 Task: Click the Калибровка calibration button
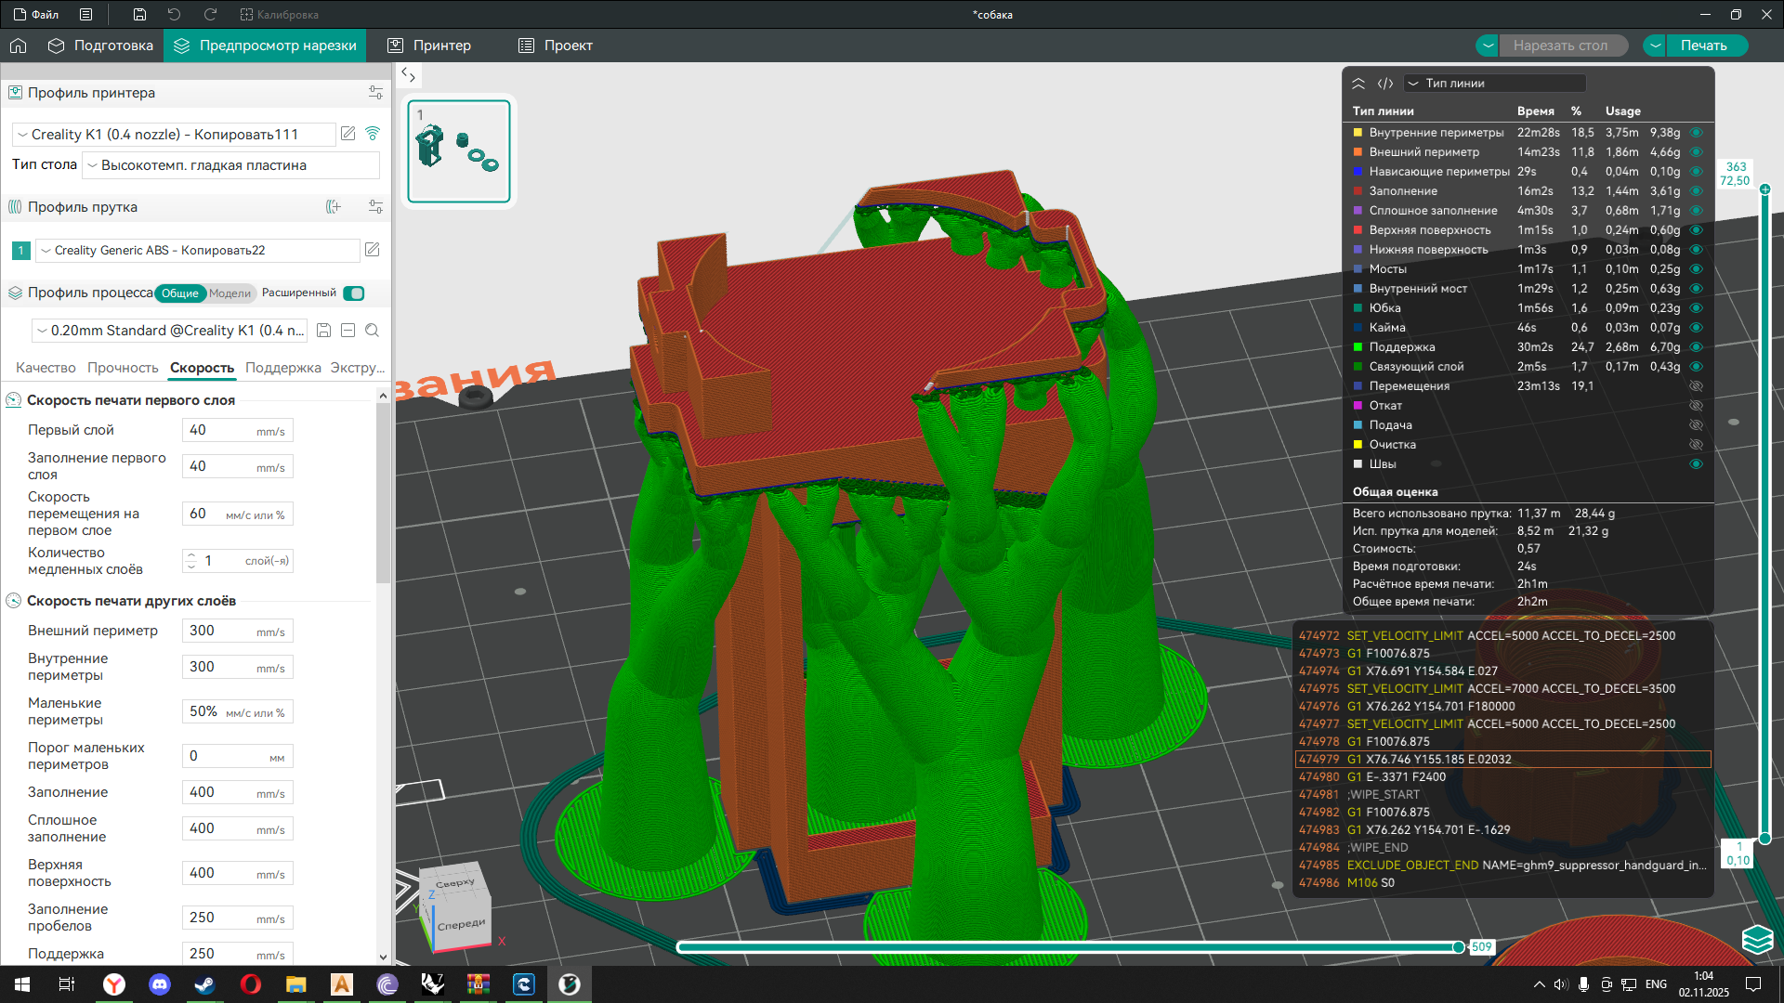pyautogui.click(x=279, y=15)
